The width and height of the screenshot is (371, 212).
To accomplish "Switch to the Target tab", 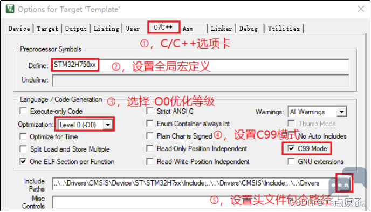I will 47,29.
